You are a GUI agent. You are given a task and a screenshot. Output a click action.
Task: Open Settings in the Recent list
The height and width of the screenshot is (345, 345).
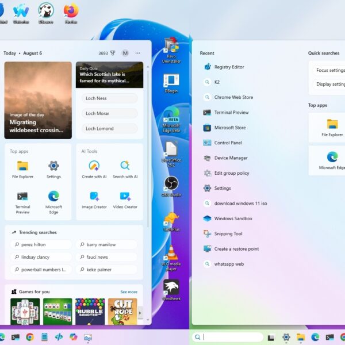[217, 189]
